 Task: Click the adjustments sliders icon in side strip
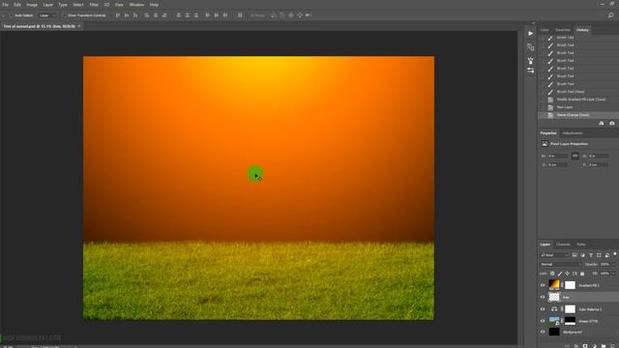pos(531,71)
